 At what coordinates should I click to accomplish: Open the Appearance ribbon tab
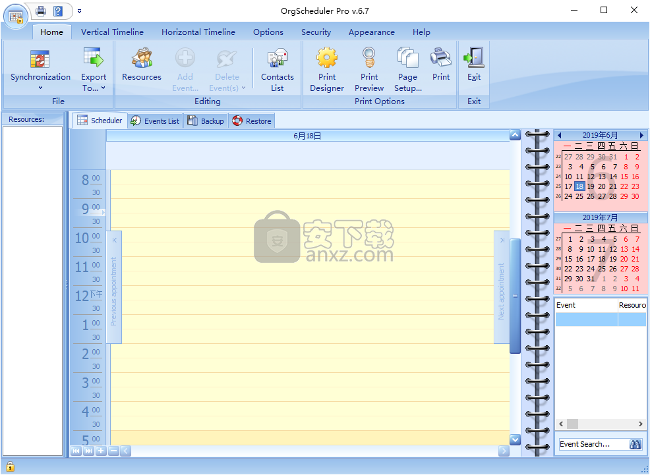[371, 32]
